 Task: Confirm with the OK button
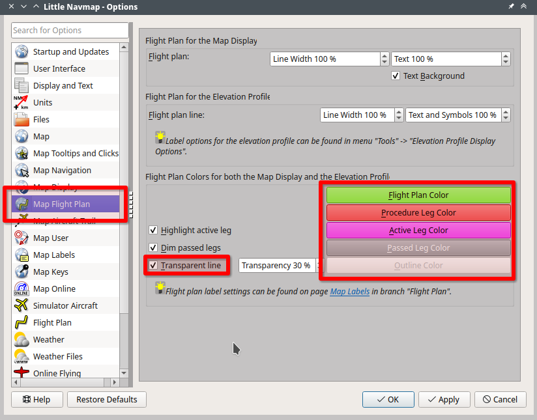pyautogui.click(x=388, y=399)
